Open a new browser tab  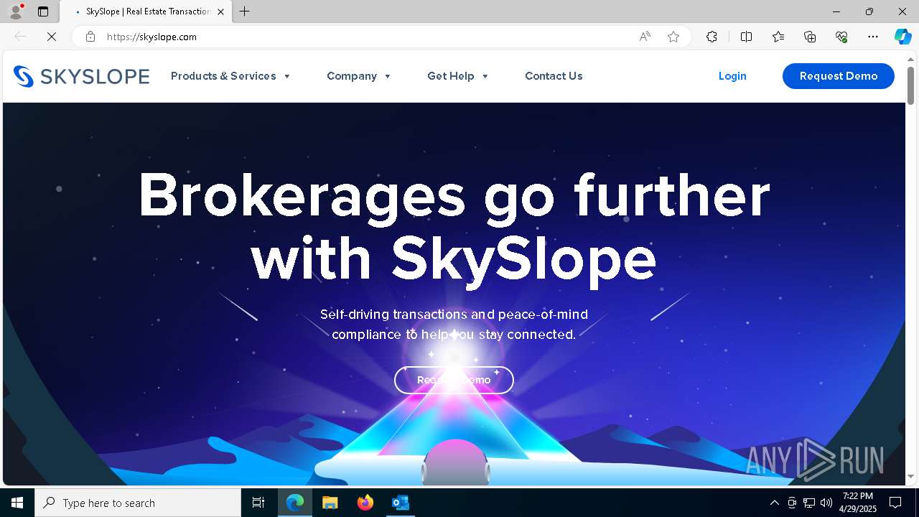[244, 11]
